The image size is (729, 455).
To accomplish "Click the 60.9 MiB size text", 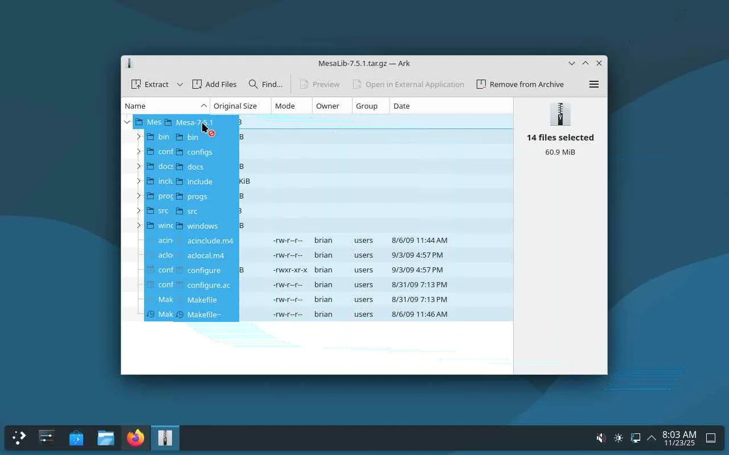I will [x=560, y=152].
